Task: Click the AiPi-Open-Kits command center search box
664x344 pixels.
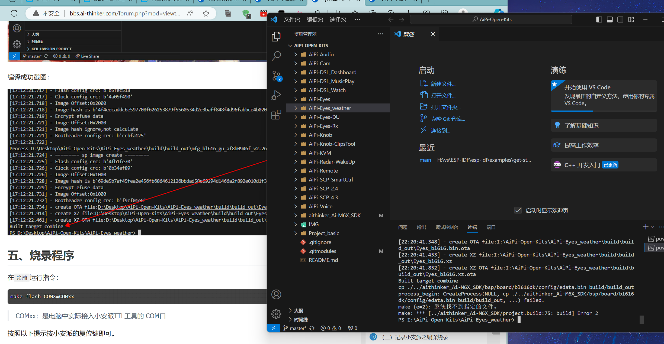Action: pos(491,20)
